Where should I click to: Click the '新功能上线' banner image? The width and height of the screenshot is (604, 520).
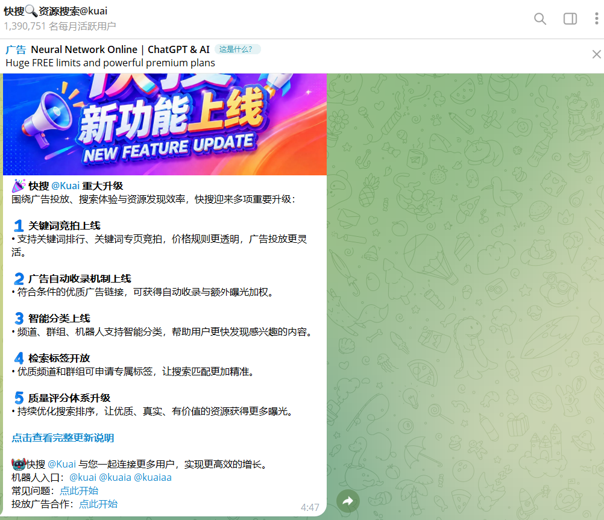[165, 124]
